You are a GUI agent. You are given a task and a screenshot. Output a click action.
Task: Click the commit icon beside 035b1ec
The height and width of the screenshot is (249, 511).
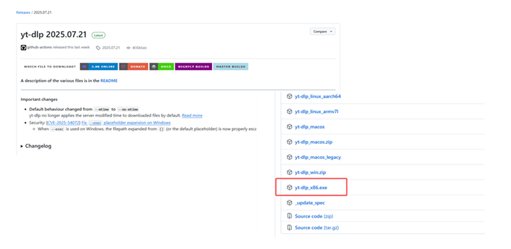click(x=128, y=48)
